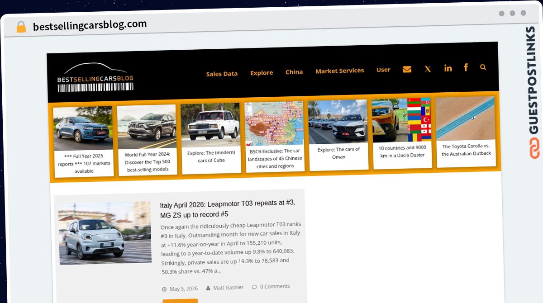Open the Sales Data menu
Viewport: 543px width, 303px height.
pyautogui.click(x=222, y=74)
